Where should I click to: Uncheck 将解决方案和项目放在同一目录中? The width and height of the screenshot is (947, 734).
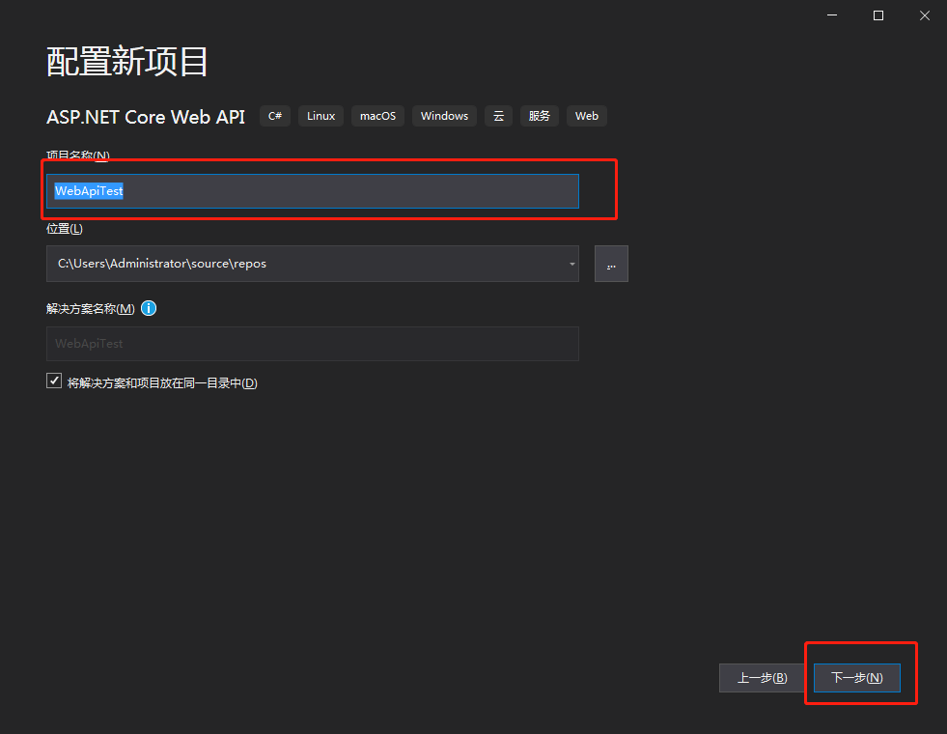pyautogui.click(x=54, y=380)
